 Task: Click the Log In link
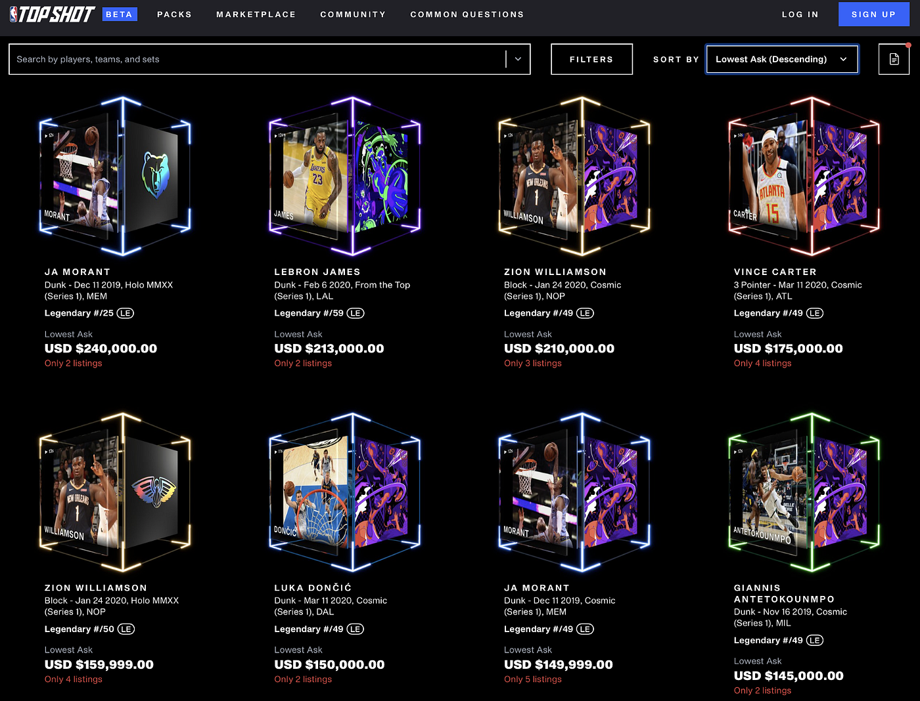click(x=800, y=14)
